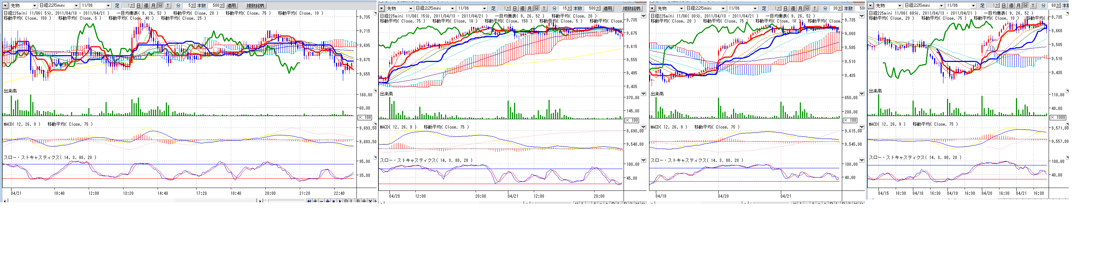Click the X icon in the 5-minute chart's bottom toolbar
This screenshot has height=275, width=1110.
pos(370,201)
